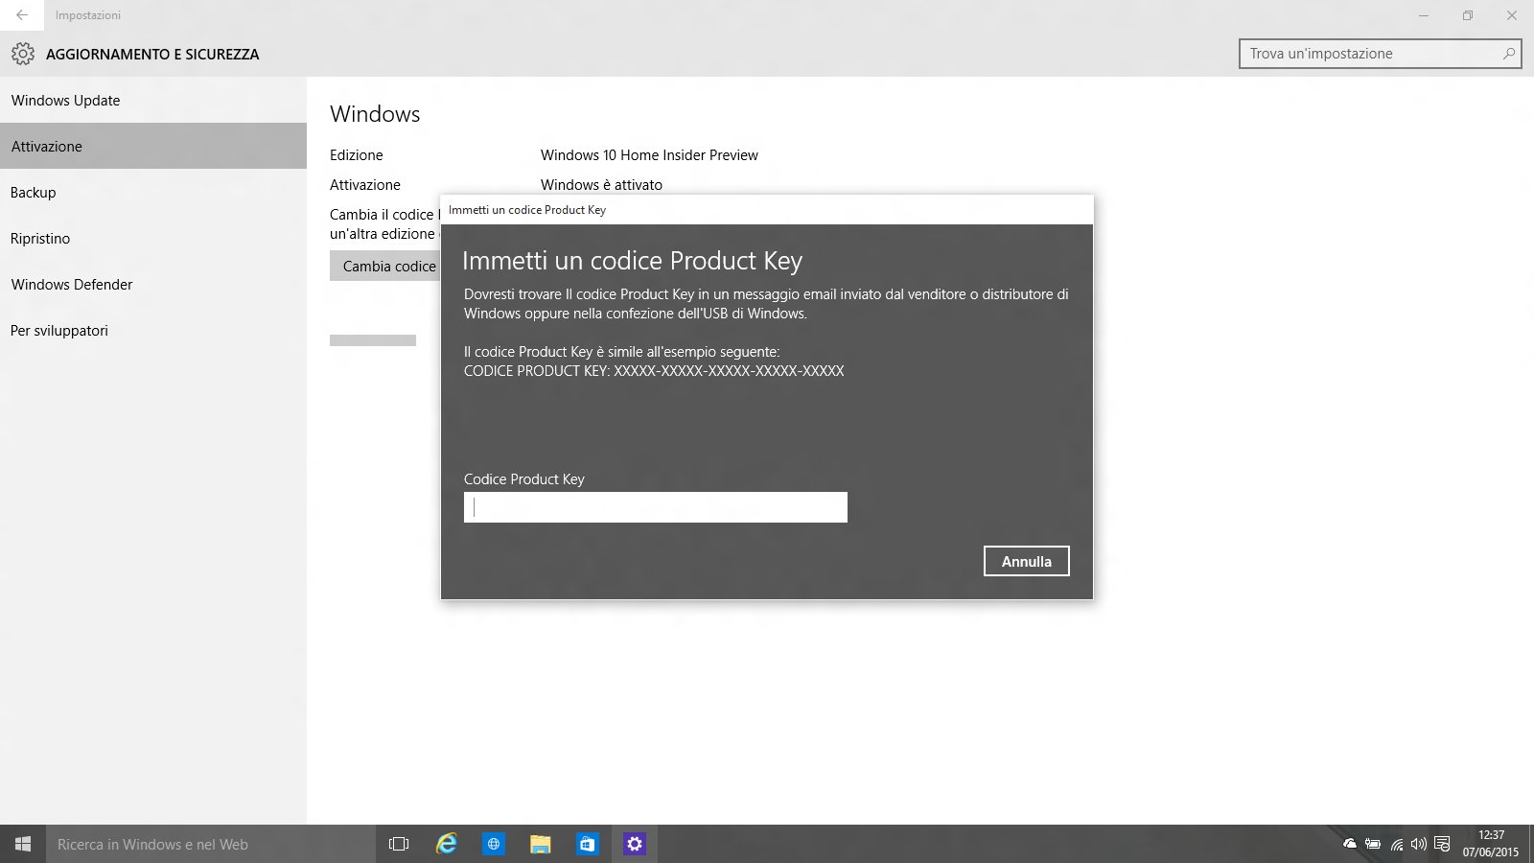Open the Windows Start button
The width and height of the screenshot is (1534, 863).
pyautogui.click(x=23, y=844)
